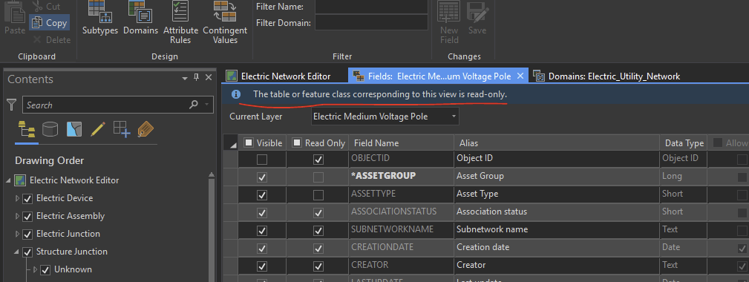This screenshot has height=282, width=749.
Task: Click the ASSOCIATIONSTATUS field name cell
Action: point(402,211)
